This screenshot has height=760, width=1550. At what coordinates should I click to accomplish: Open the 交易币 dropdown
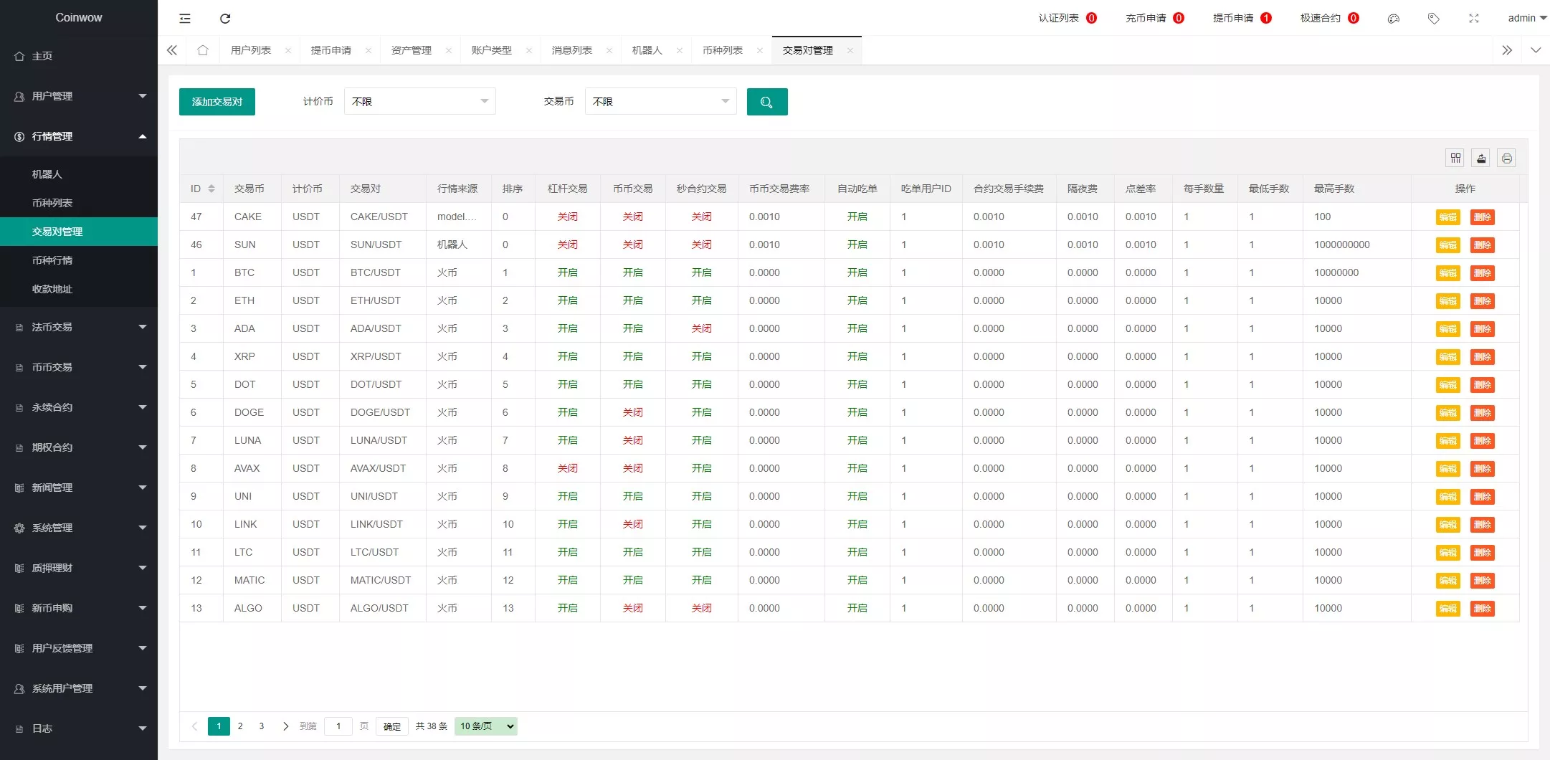tap(660, 102)
